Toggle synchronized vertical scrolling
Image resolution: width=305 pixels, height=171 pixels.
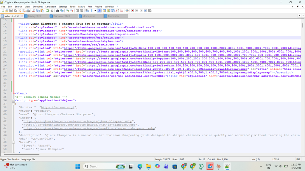(x=77, y=11)
